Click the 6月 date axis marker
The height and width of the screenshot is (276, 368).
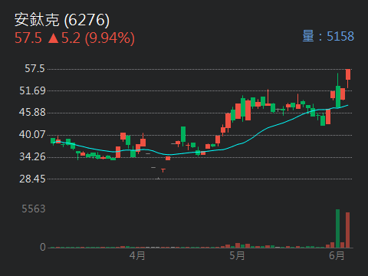(337, 255)
